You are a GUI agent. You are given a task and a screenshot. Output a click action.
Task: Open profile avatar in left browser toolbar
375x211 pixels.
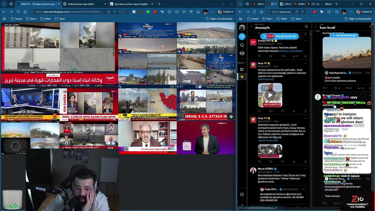205,12
